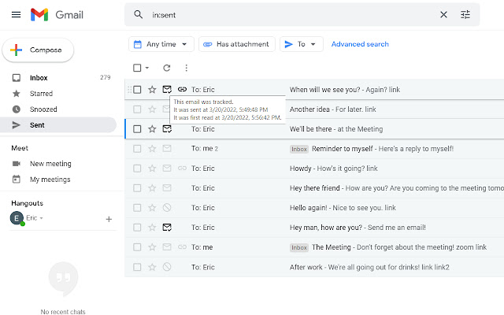504x315 pixels.
Task: Star the 'Hey there friend' email
Action: point(152,187)
